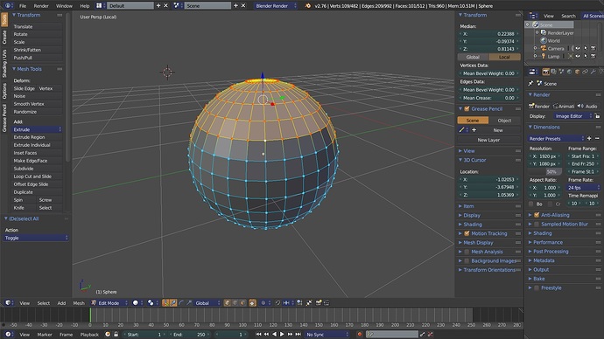Viewport: 604px width, 339px height.
Task: Toggle the Grease Pencil checkbox
Action: pos(467,108)
